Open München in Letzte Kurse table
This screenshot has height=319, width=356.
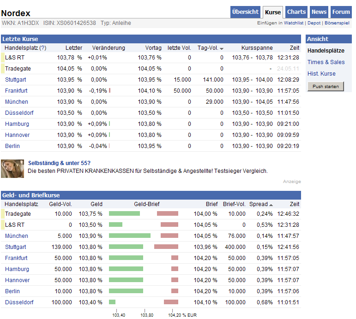point(17,102)
